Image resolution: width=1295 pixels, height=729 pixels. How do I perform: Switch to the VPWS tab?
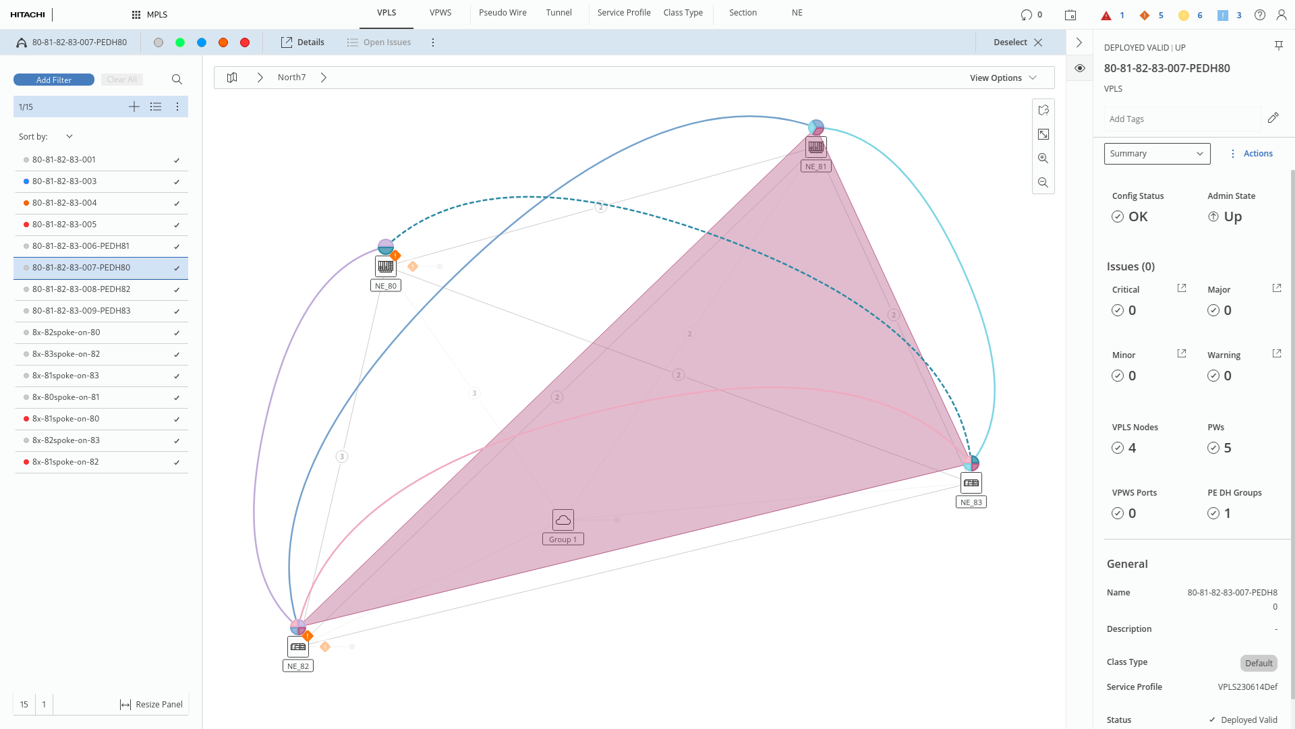(440, 13)
